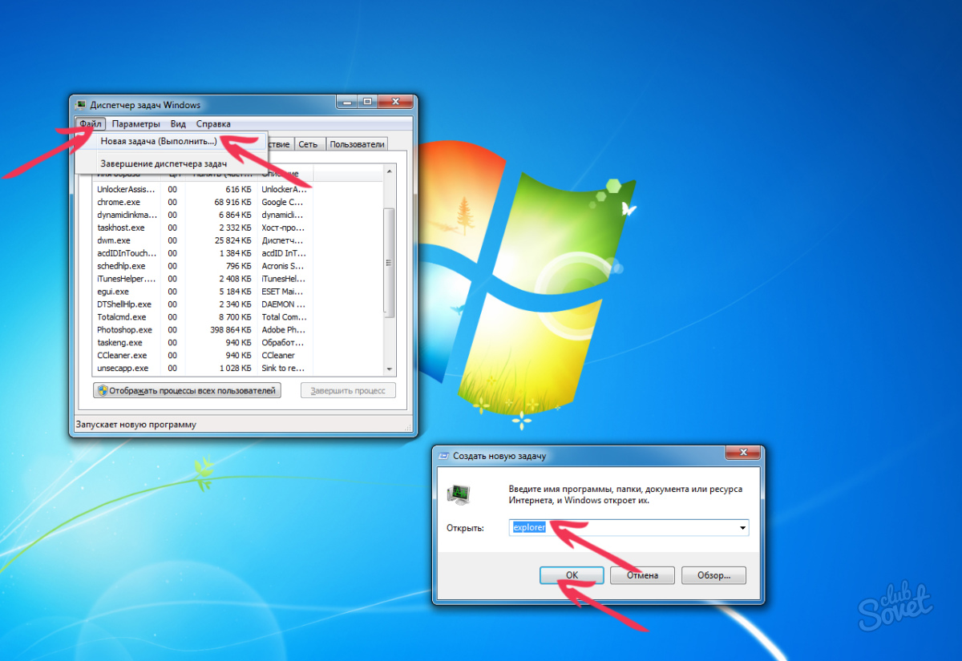The image size is (962, 661).
Task: Minimize the Task Manager window
Action: click(347, 102)
